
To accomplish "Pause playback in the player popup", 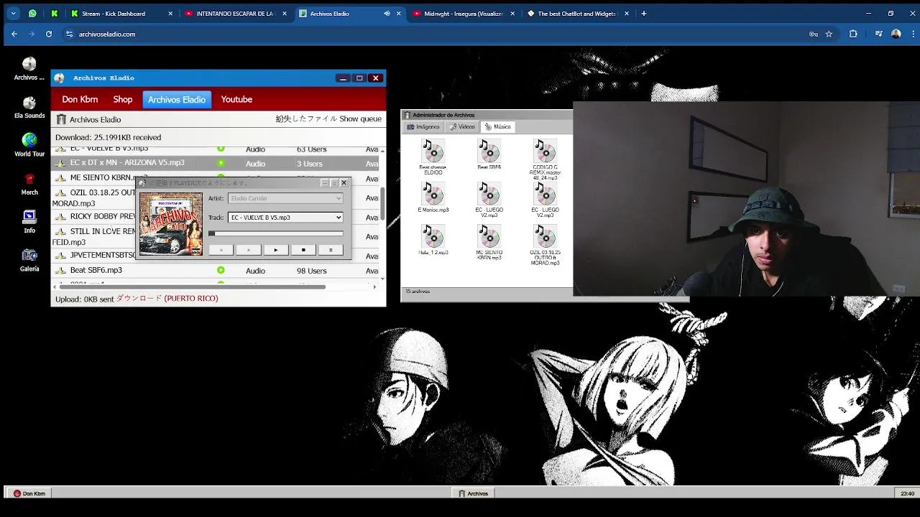I will pos(331,250).
